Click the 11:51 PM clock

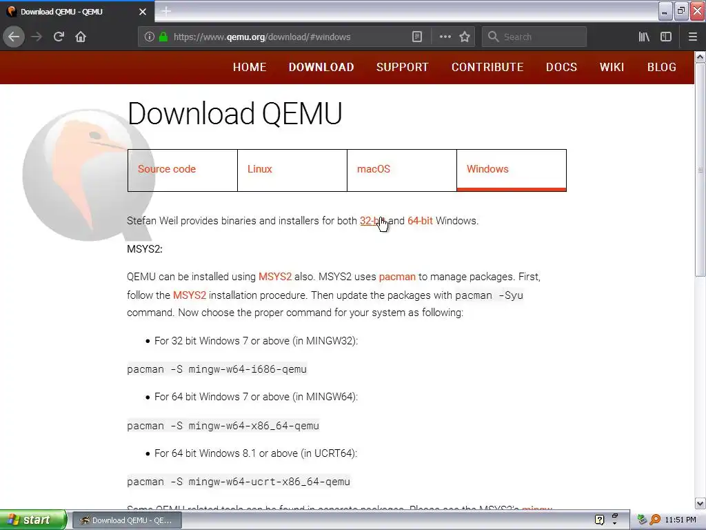click(680, 520)
